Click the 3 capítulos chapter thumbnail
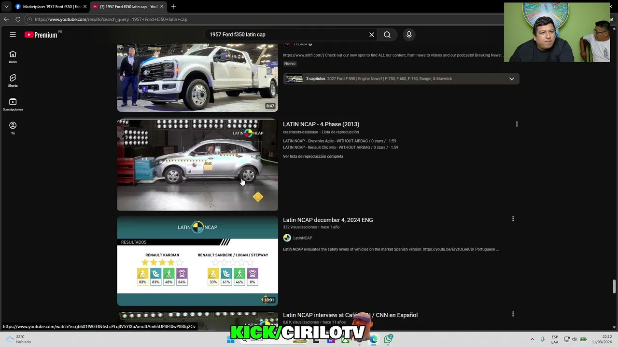618x347 pixels. pyautogui.click(x=294, y=79)
